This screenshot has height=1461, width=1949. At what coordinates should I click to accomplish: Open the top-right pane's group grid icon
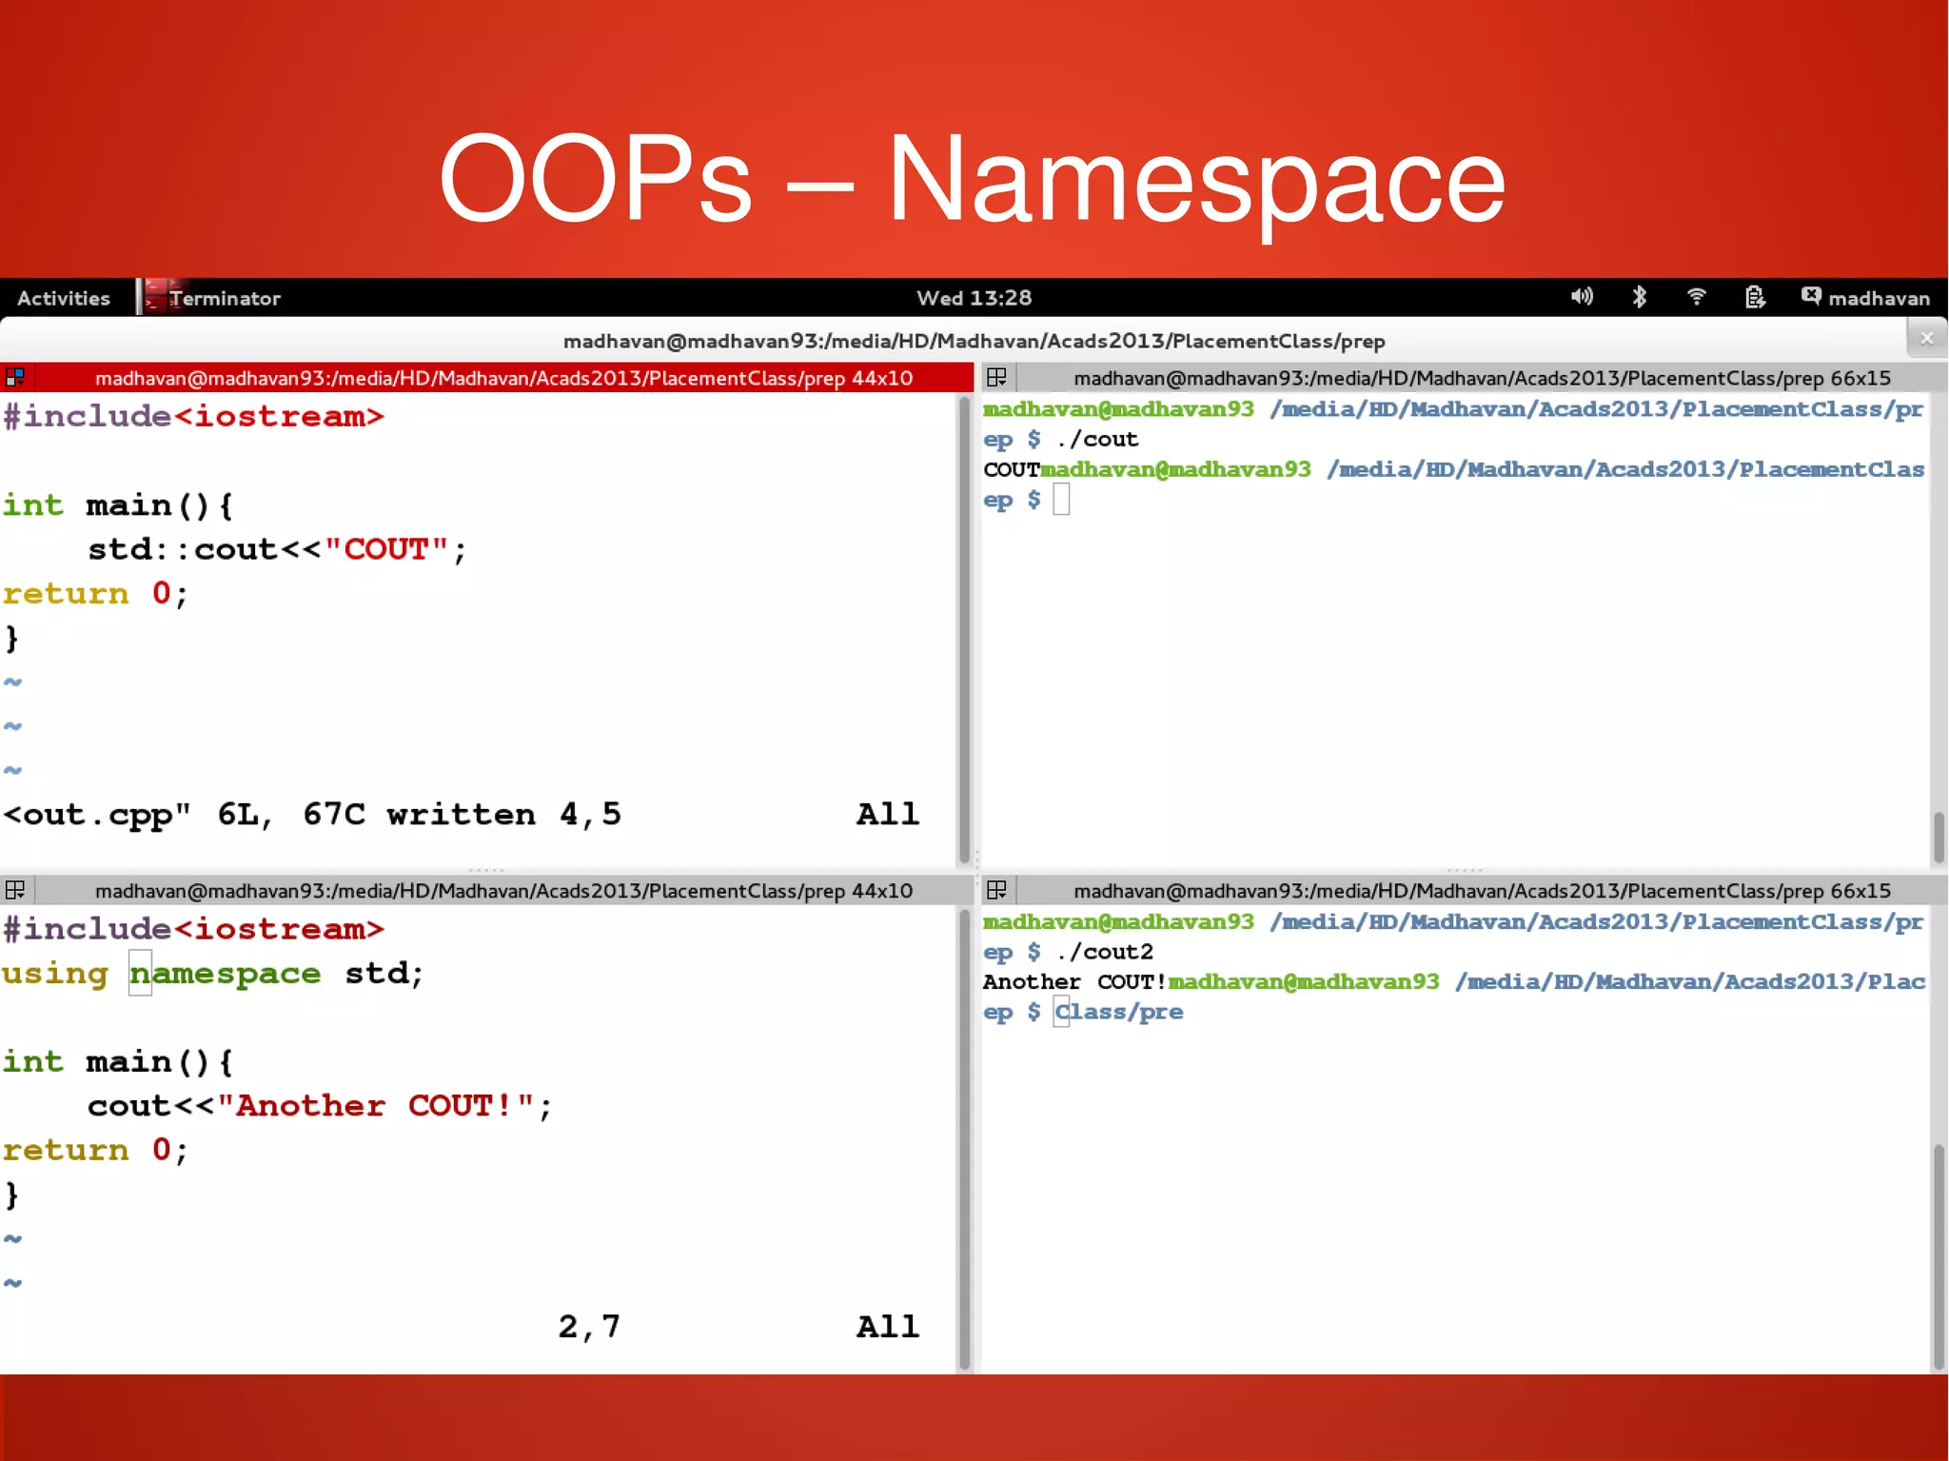tap(996, 378)
